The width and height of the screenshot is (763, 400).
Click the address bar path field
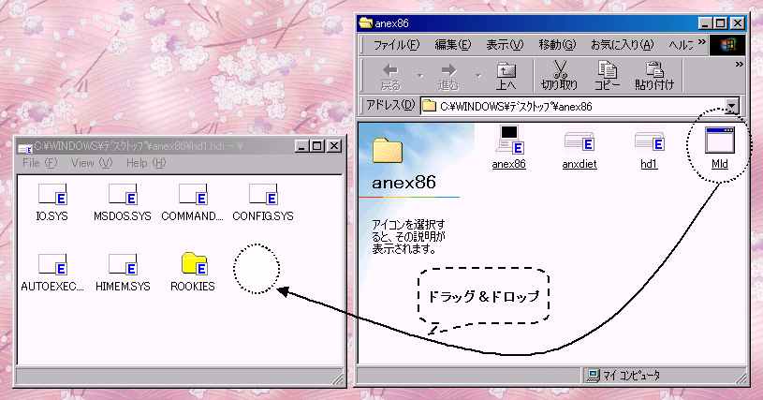[571, 106]
